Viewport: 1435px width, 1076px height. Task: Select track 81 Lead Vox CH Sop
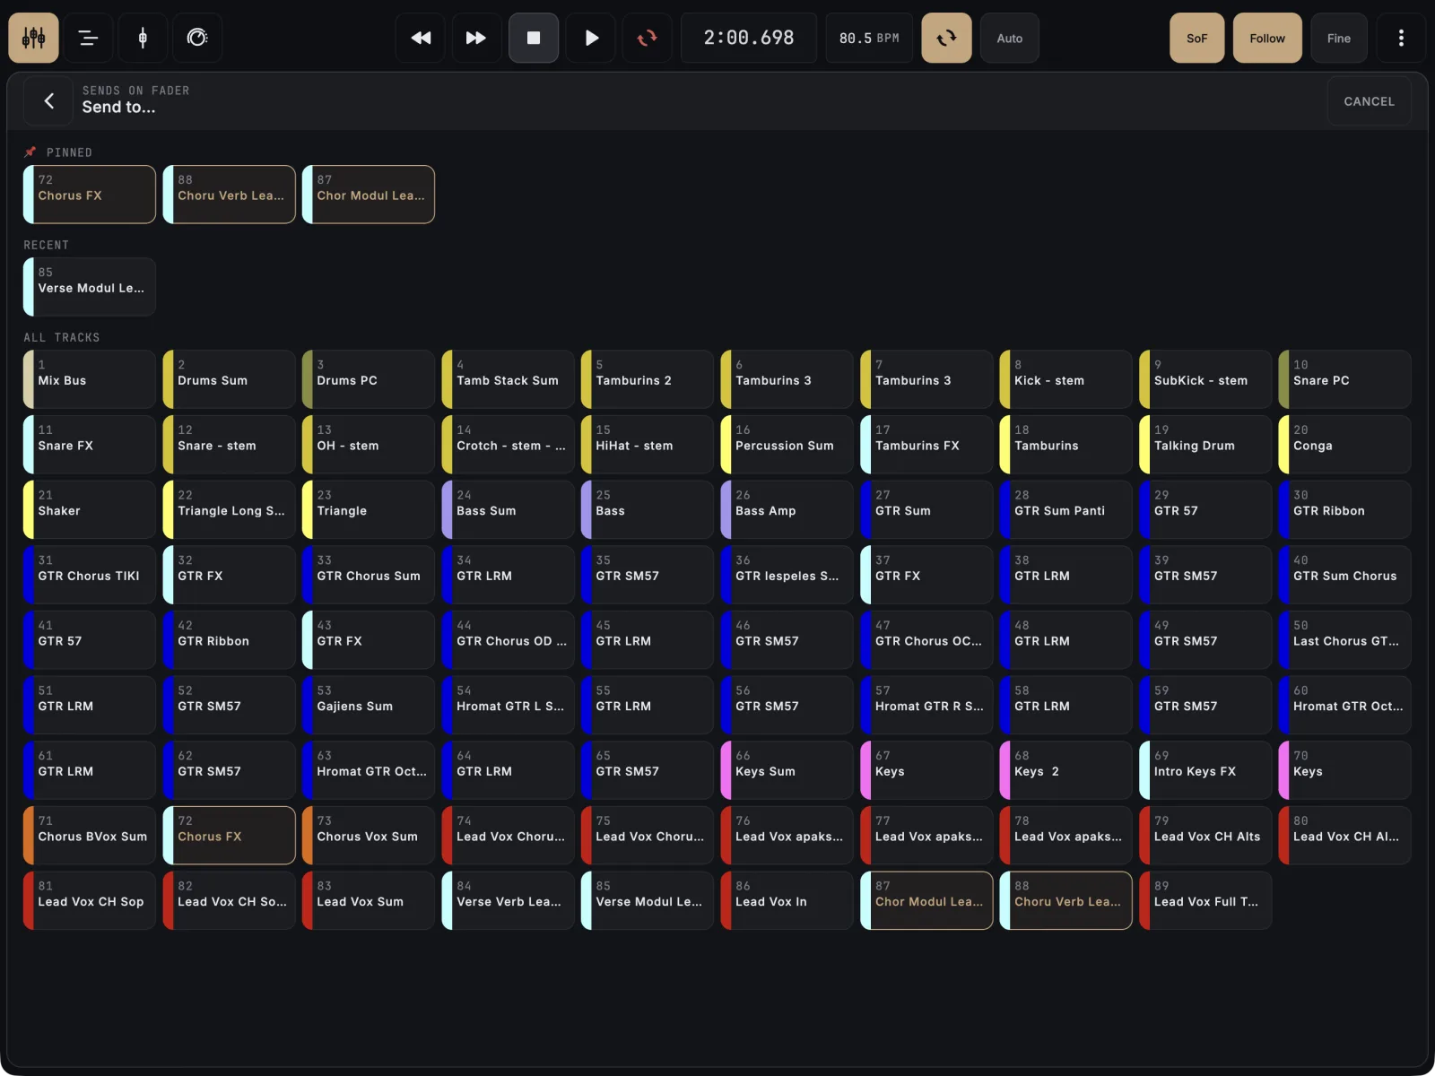[90, 901]
